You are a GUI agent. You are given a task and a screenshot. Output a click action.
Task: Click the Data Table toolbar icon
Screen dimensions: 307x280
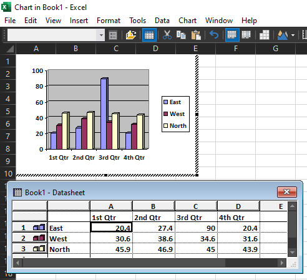coord(264,35)
